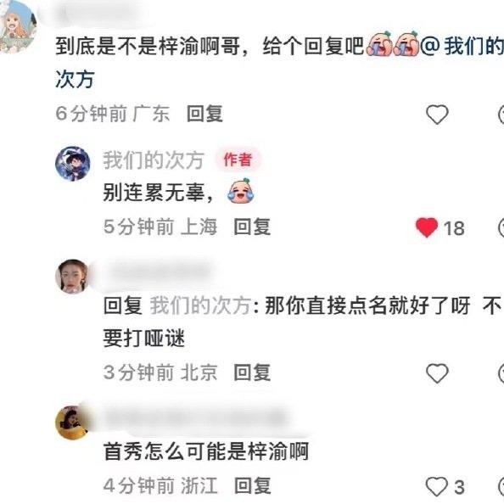Tap the comment text 首秀怎么可能是梓渝啊
The image size is (504, 504).
(x=206, y=451)
